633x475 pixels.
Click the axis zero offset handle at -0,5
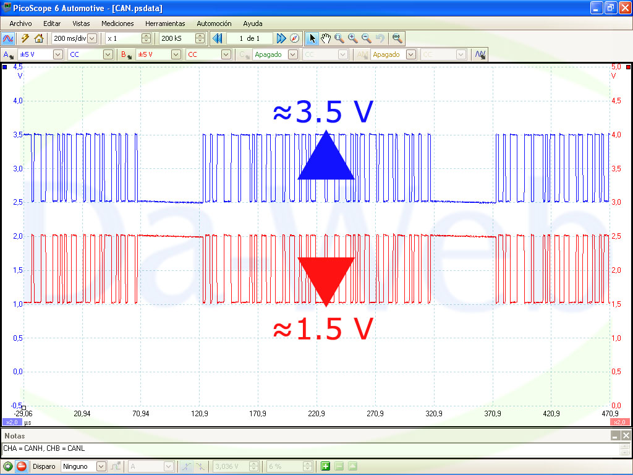pyautogui.click(x=23, y=408)
